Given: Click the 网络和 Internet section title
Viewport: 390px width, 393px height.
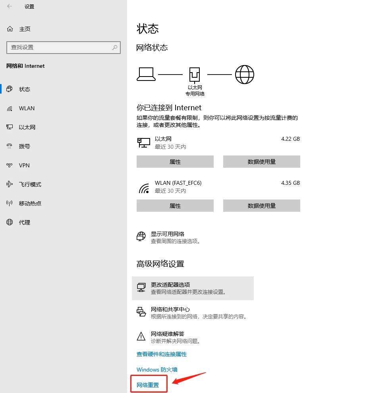Looking at the screenshot, I should click(25, 66).
